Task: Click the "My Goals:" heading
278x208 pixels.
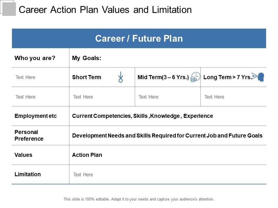Action: [x=87, y=58]
